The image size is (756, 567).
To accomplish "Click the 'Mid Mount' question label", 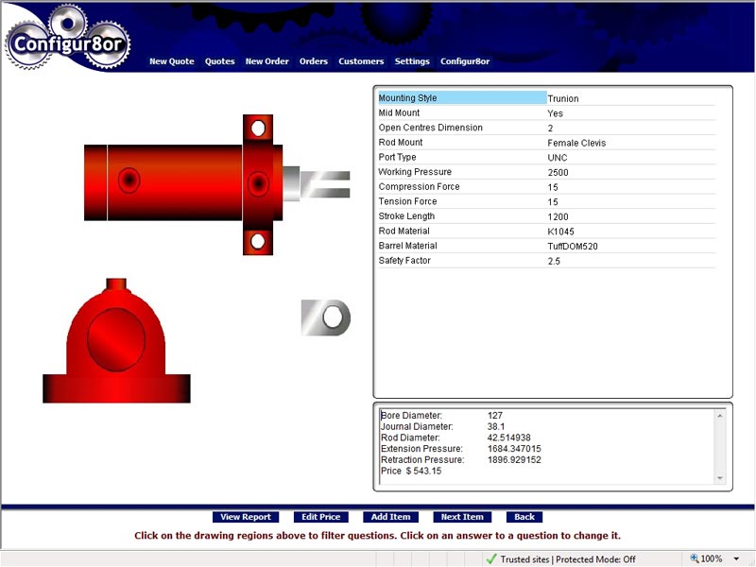I will click(x=399, y=112).
